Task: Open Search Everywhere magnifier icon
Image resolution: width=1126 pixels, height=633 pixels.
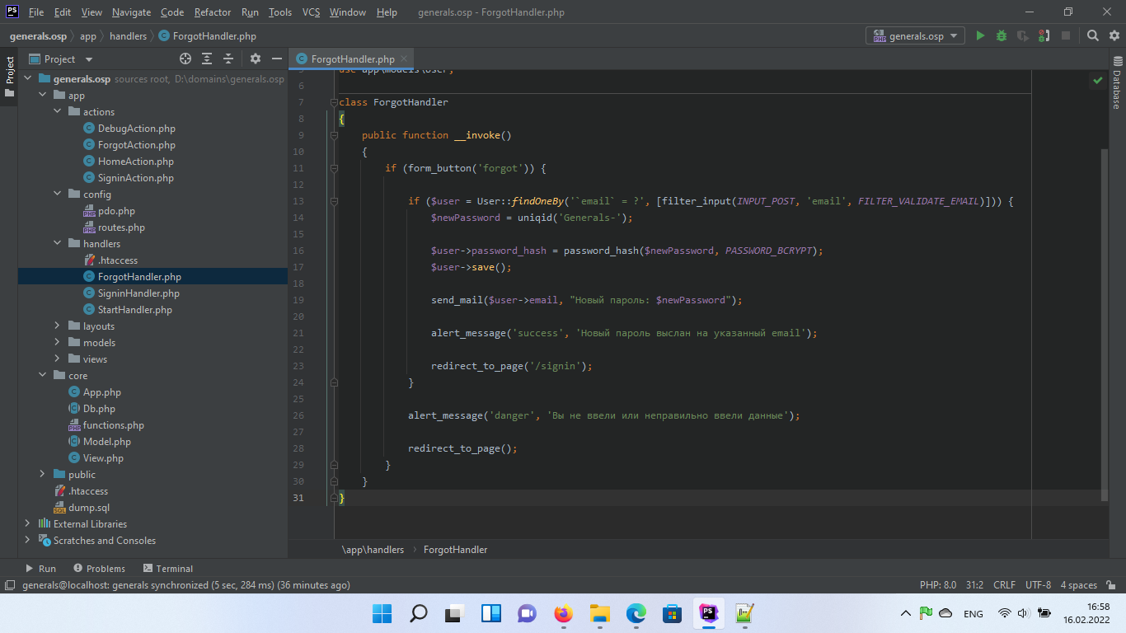Action: [x=1092, y=35]
